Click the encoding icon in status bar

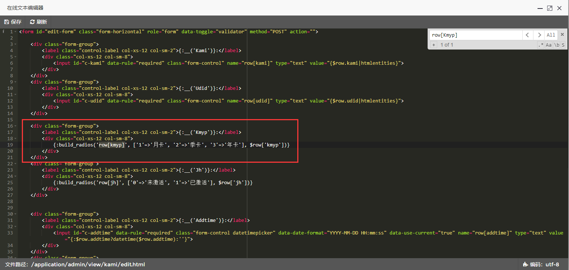525,264
